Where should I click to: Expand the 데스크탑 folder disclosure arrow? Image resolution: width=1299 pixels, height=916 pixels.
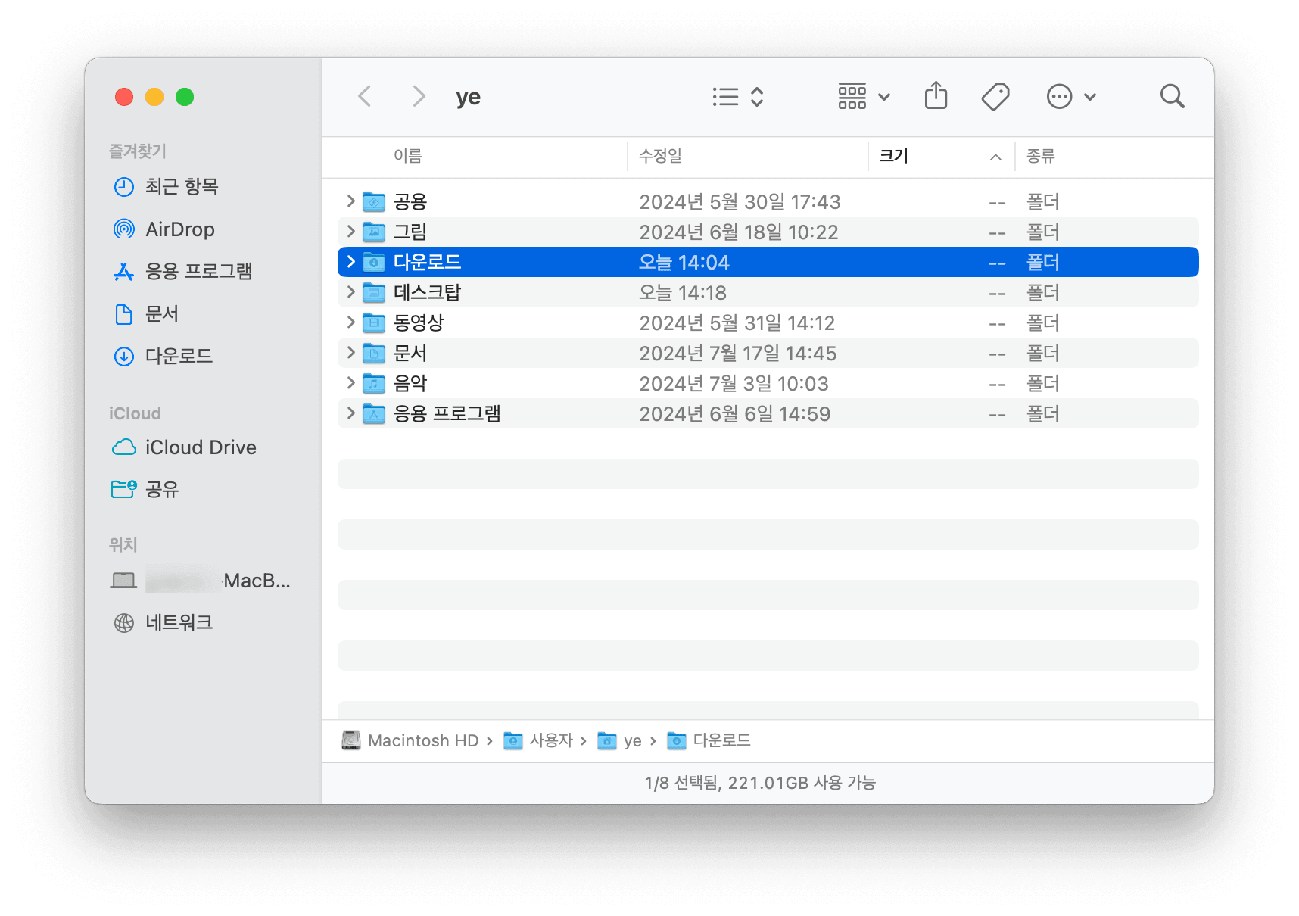click(350, 292)
